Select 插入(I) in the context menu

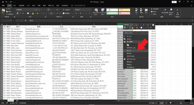point(136,51)
